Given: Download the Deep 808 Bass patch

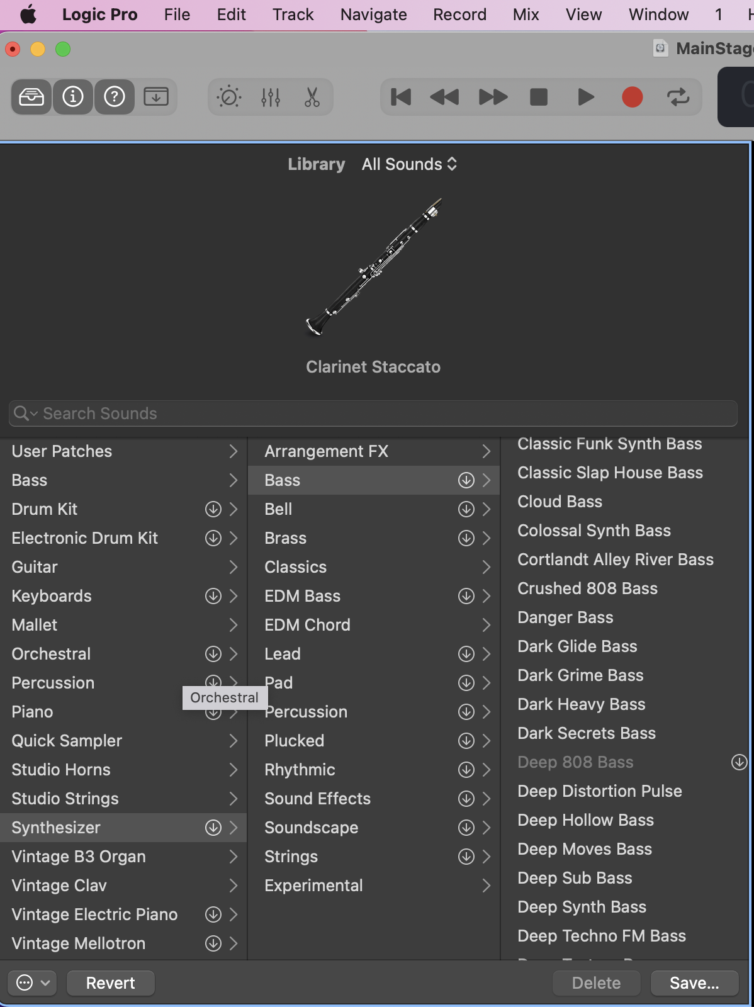Looking at the screenshot, I should click(x=739, y=762).
